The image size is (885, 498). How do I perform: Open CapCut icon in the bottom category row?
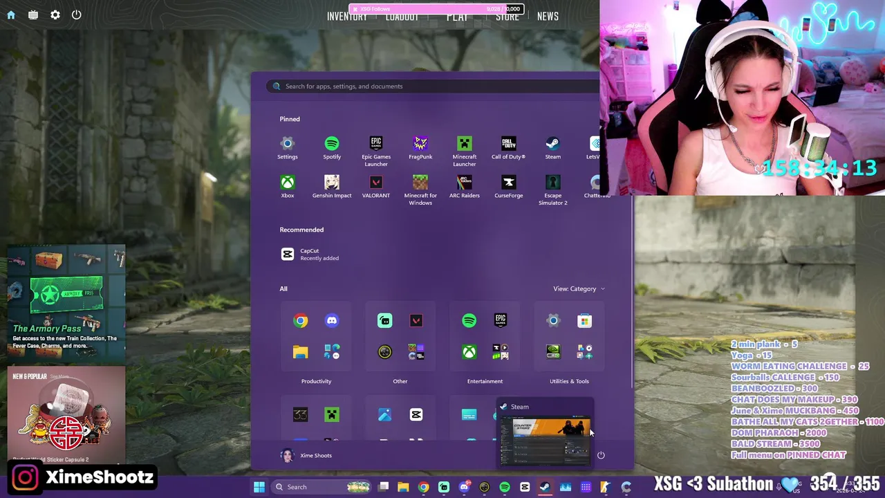[416, 414]
